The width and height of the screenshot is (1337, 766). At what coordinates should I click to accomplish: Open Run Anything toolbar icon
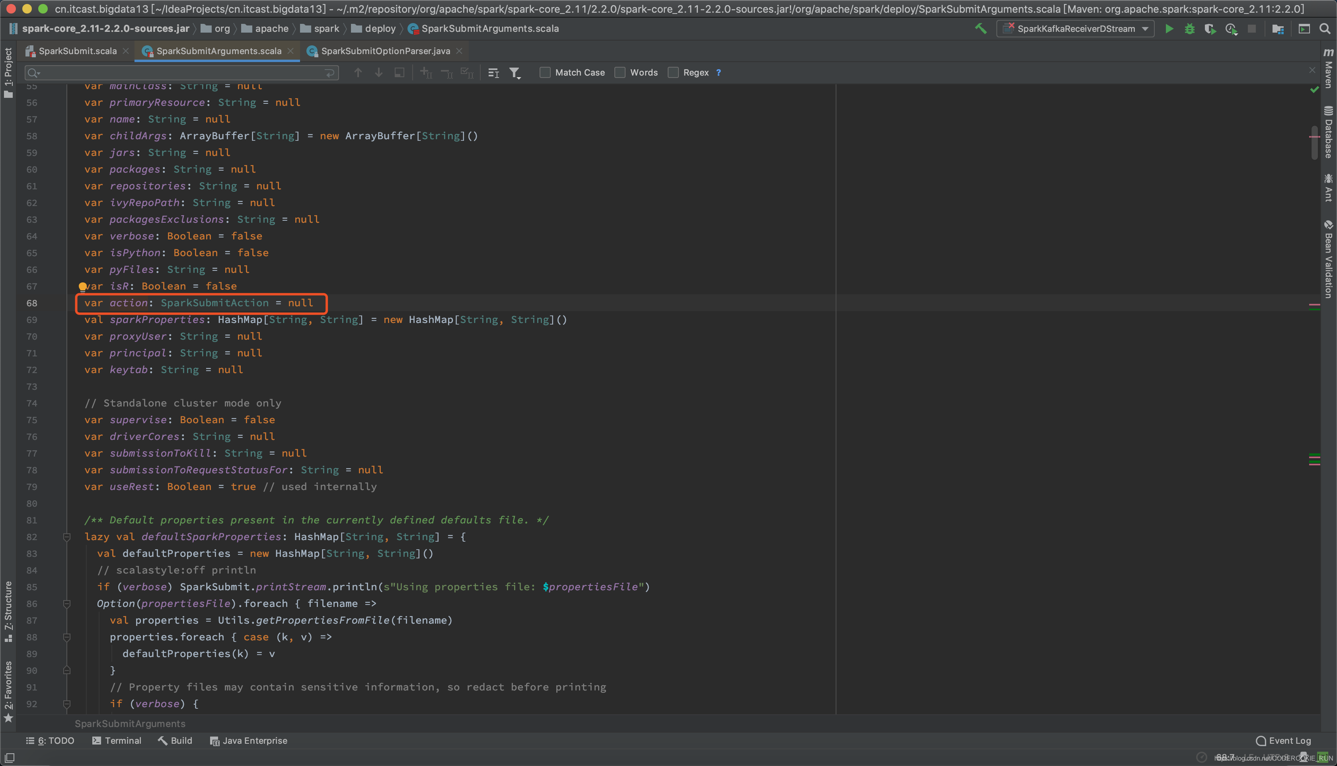coord(1304,29)
